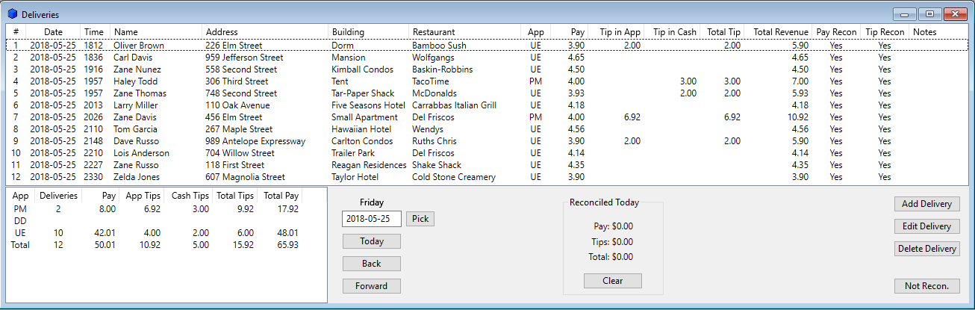Click the Deliveries header in summary table

58,196
